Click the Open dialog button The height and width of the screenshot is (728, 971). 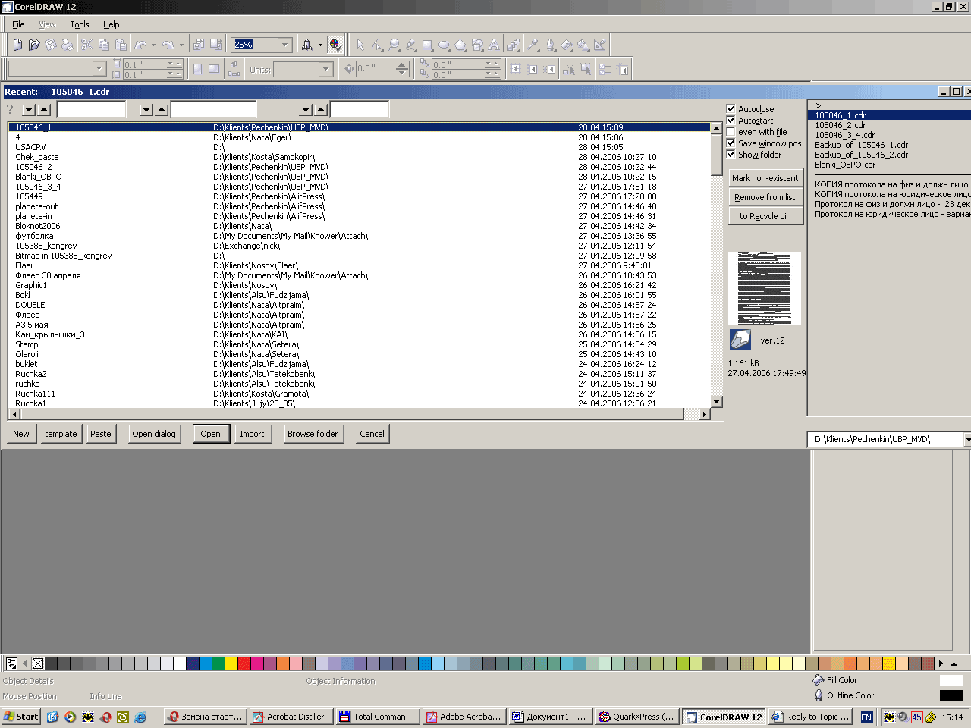154,434
